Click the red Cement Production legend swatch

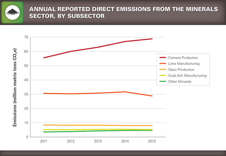(x=163, y=58)
